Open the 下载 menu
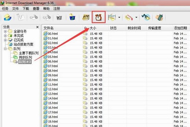The height and width of the screenshot is (127, 190). pyautogui.click(x=26, y=9)
